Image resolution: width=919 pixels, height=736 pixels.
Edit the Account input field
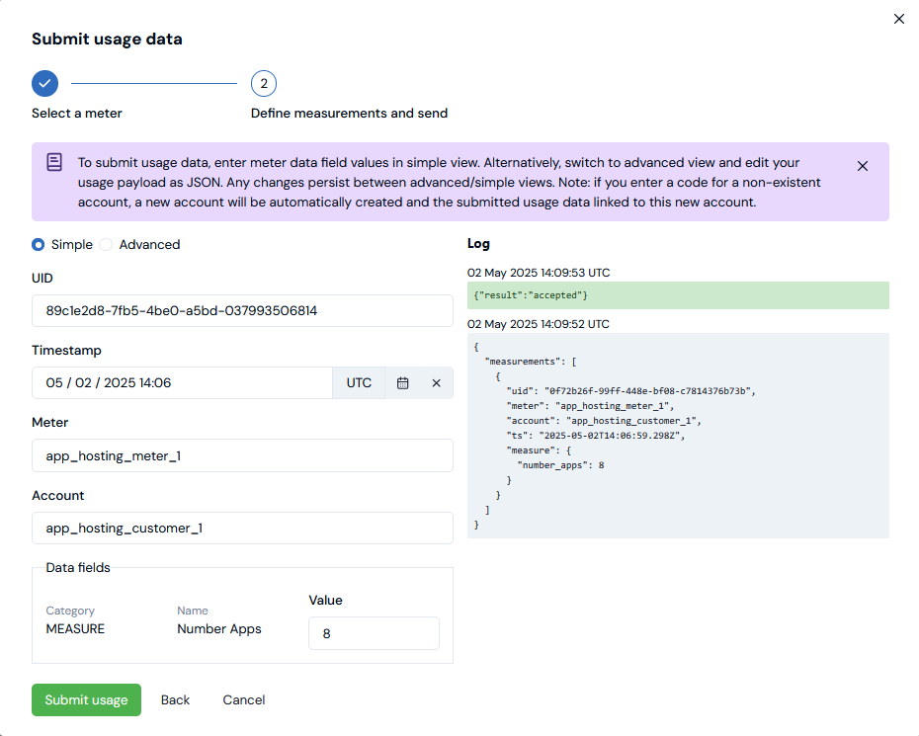(242, 529)
